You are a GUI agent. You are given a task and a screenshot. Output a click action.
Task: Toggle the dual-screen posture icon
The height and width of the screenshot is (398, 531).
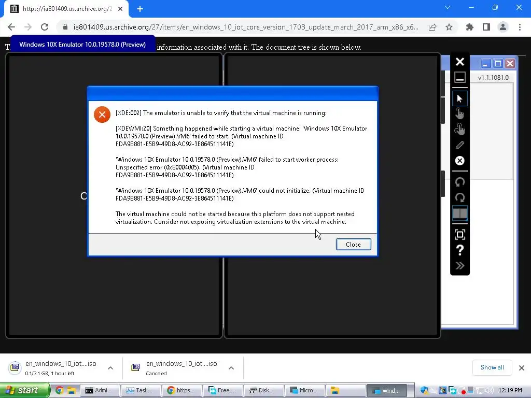(x=459, y=213)
